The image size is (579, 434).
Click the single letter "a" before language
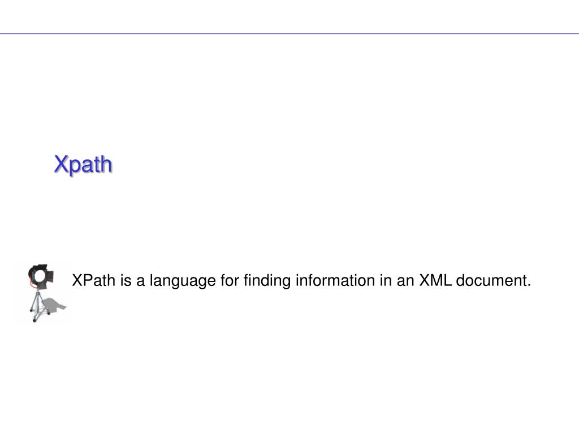(x=140, y=283)
